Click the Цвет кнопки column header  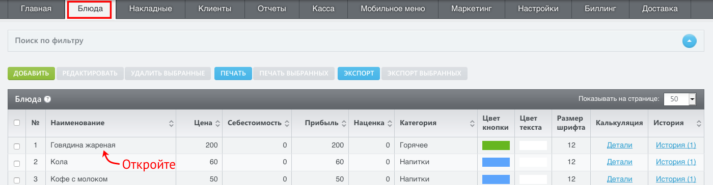pos(496,123)
